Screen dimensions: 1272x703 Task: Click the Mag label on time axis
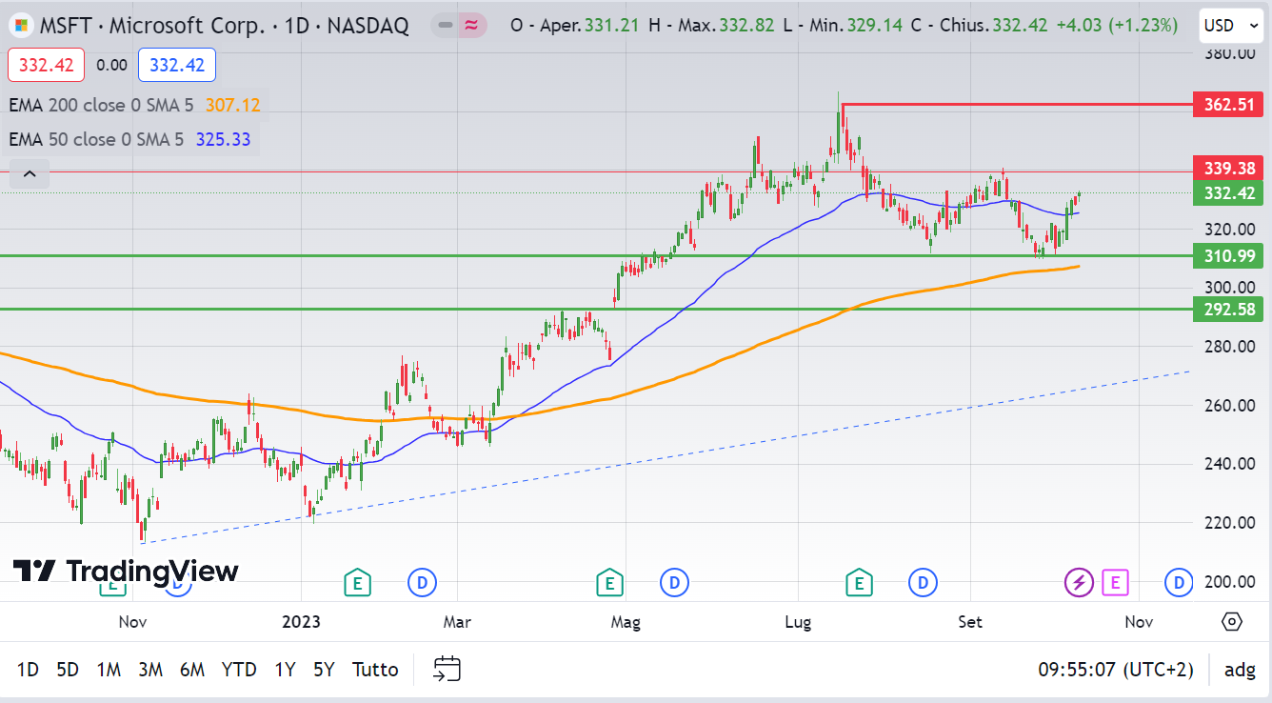click(626, 622)
